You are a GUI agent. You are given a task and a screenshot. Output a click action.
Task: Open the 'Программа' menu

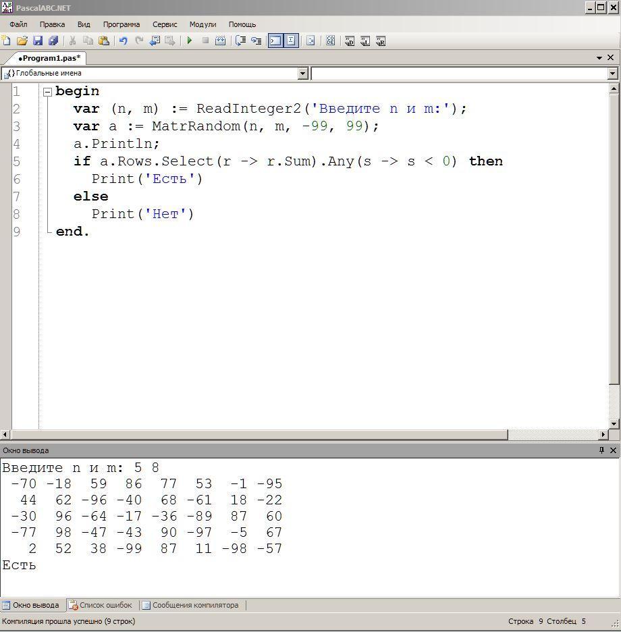121,24
